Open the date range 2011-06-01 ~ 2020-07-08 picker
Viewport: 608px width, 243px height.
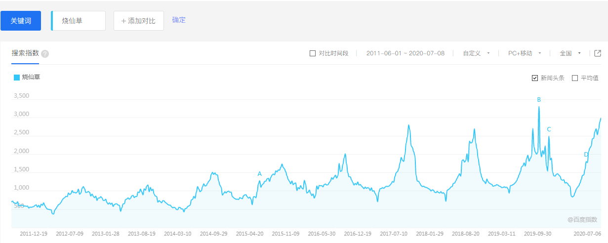405,53
